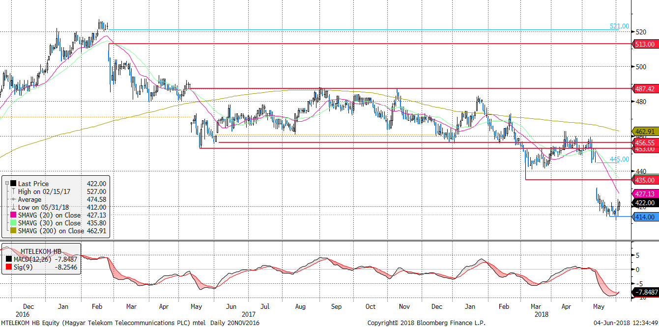The image size is (659, 327).
Task: Click the olive 462.91 SMA value tag
Action: [x=645, y=132]
